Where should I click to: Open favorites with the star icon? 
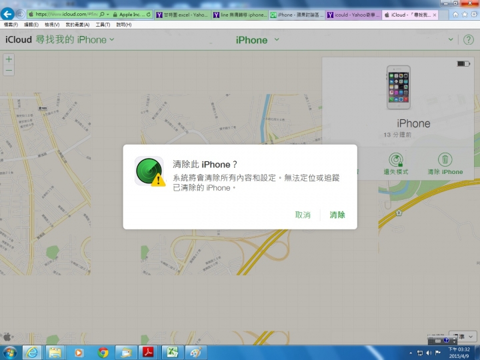click(x=465, y=15)
